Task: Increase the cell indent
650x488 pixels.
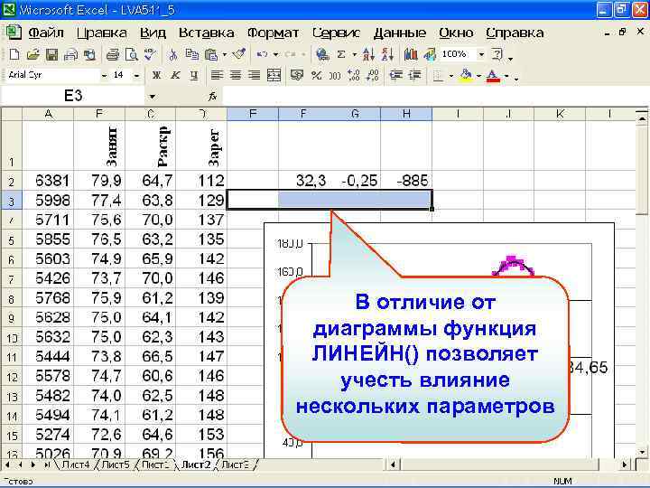Action: point(414,75)
